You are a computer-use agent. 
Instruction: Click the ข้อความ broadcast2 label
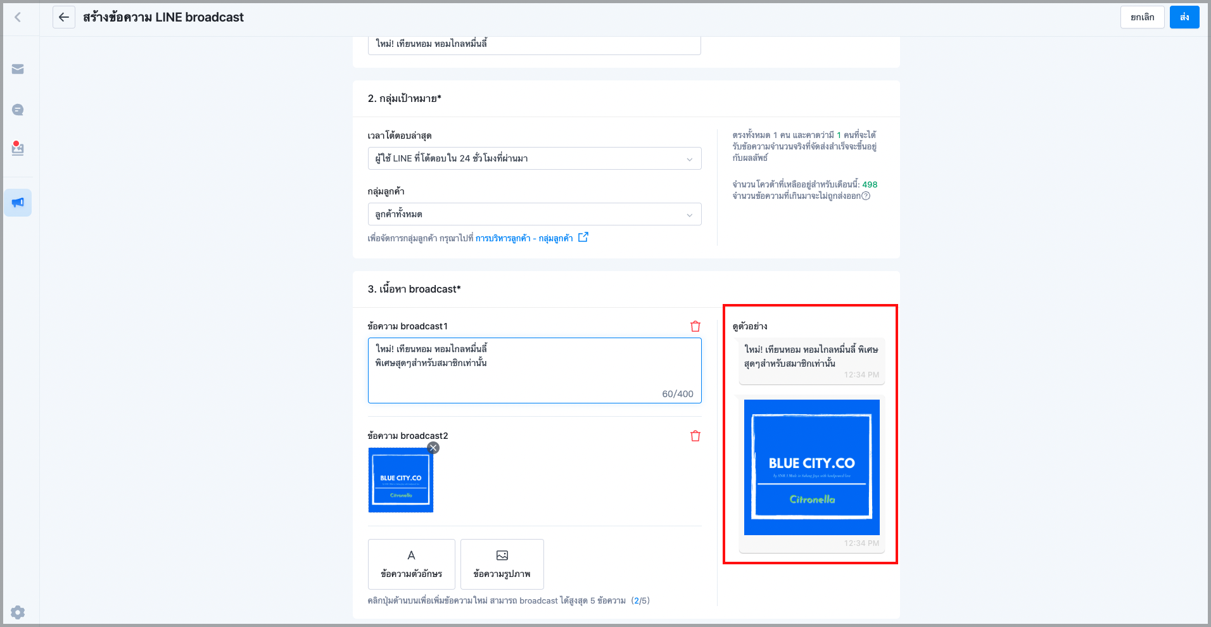tap(408, 436)
